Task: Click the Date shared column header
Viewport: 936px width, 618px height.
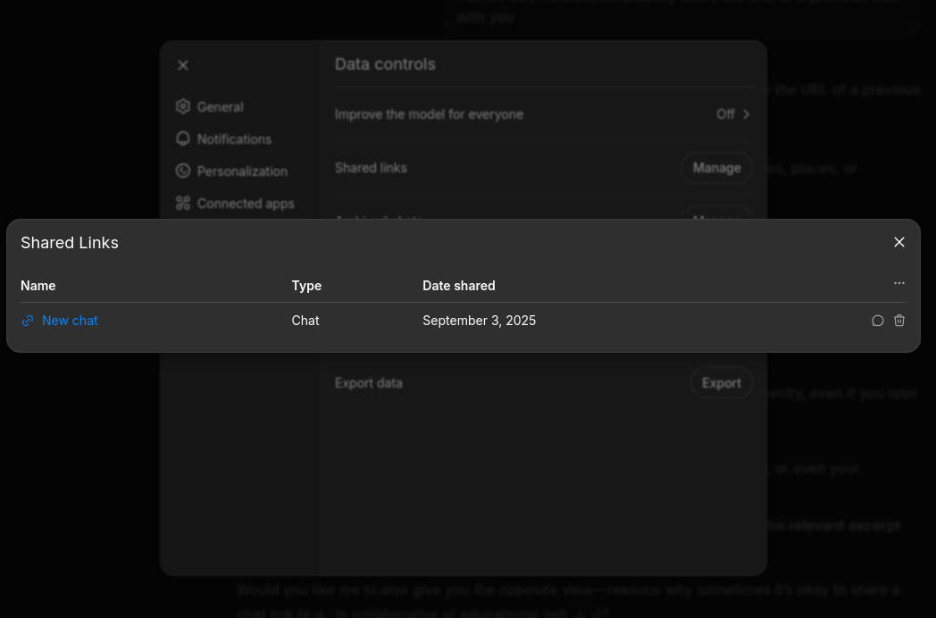Action: 458,286
